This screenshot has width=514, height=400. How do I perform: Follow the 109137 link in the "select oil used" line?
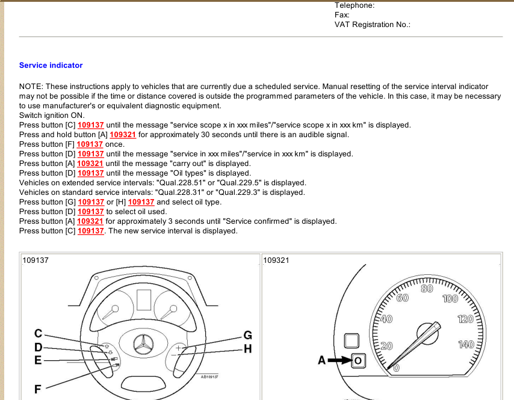coord(91,212)
